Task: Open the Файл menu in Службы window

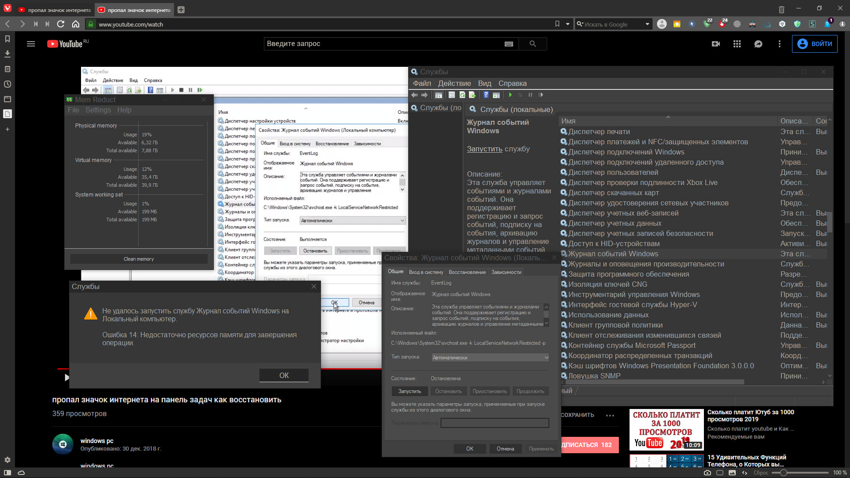Action: pos(422,83)
